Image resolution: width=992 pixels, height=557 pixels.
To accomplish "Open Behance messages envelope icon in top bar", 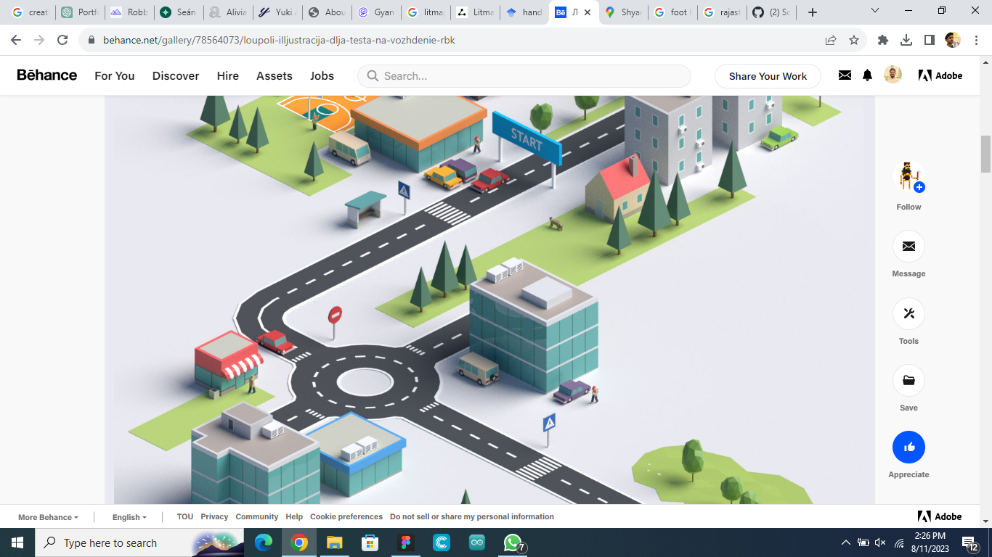I will (845, 75).
